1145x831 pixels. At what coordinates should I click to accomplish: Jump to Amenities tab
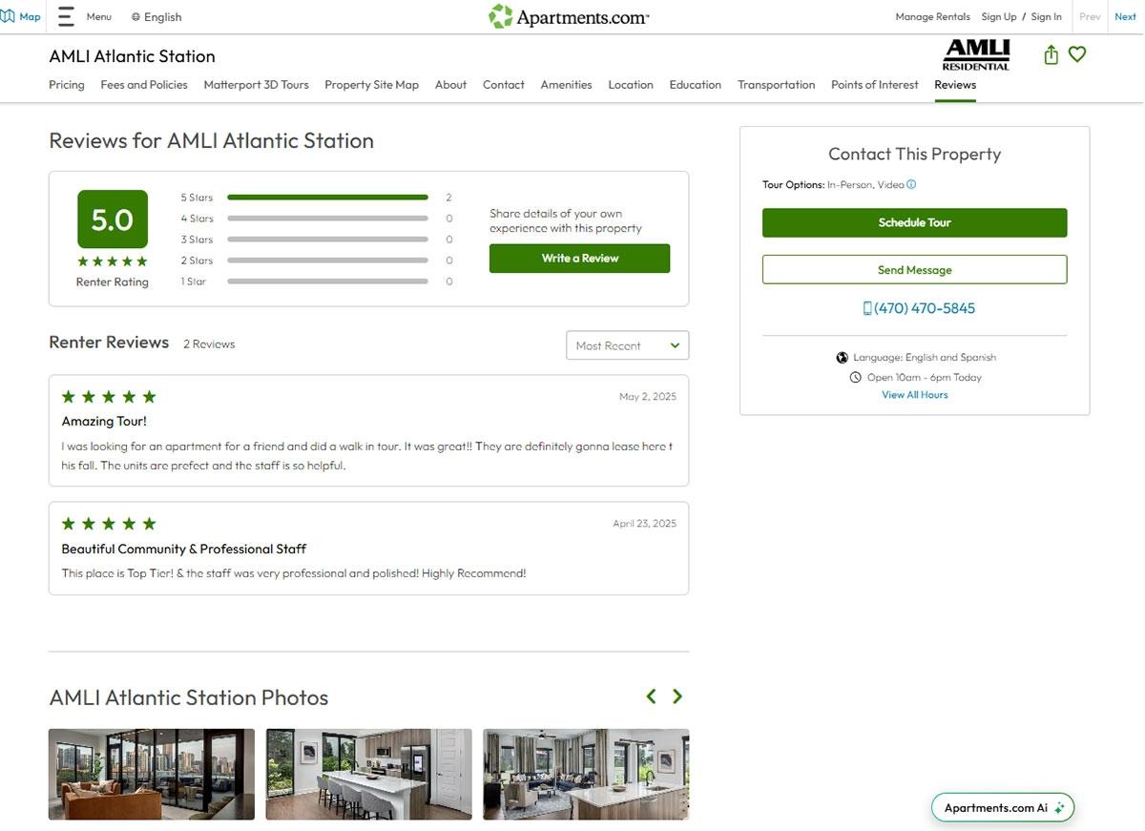point(567,85)
